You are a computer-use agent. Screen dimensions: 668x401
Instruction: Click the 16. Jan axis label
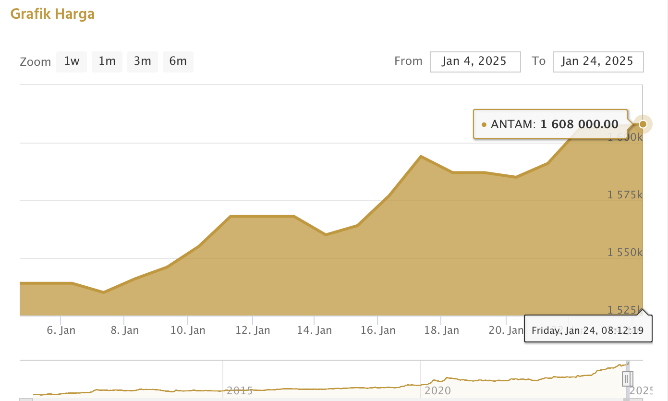[x=378, y=330]
